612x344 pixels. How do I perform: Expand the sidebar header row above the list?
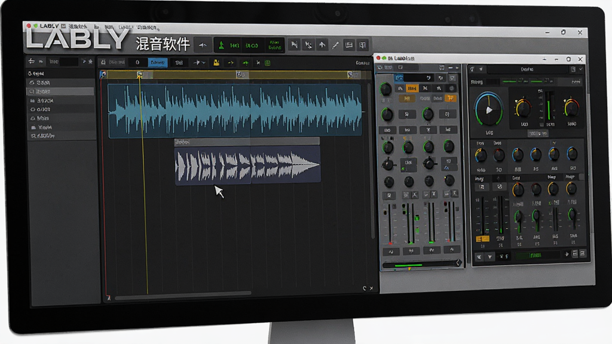coord(60,73)
